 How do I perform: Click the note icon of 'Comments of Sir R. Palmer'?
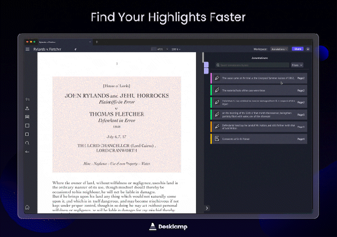(x=217, y=139)
